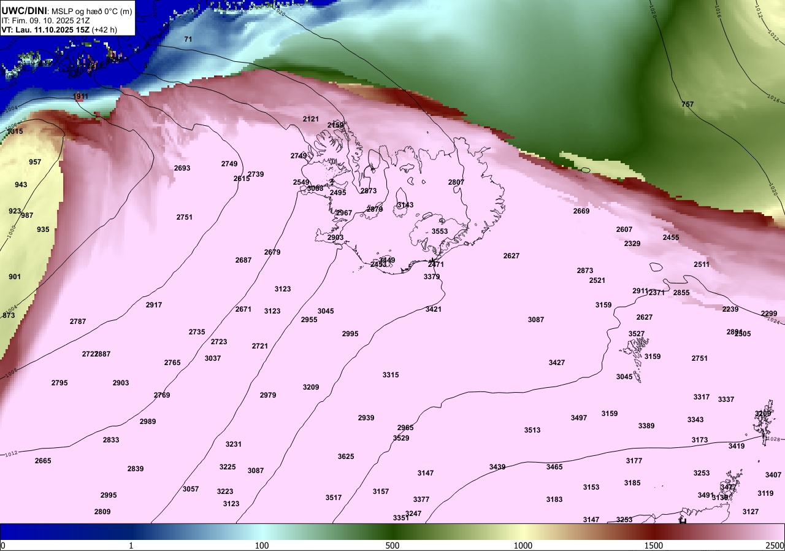Click the value 3517
The height and width of the screenshot is (551, 785).
pyautogui.click(x=334, y=498)
